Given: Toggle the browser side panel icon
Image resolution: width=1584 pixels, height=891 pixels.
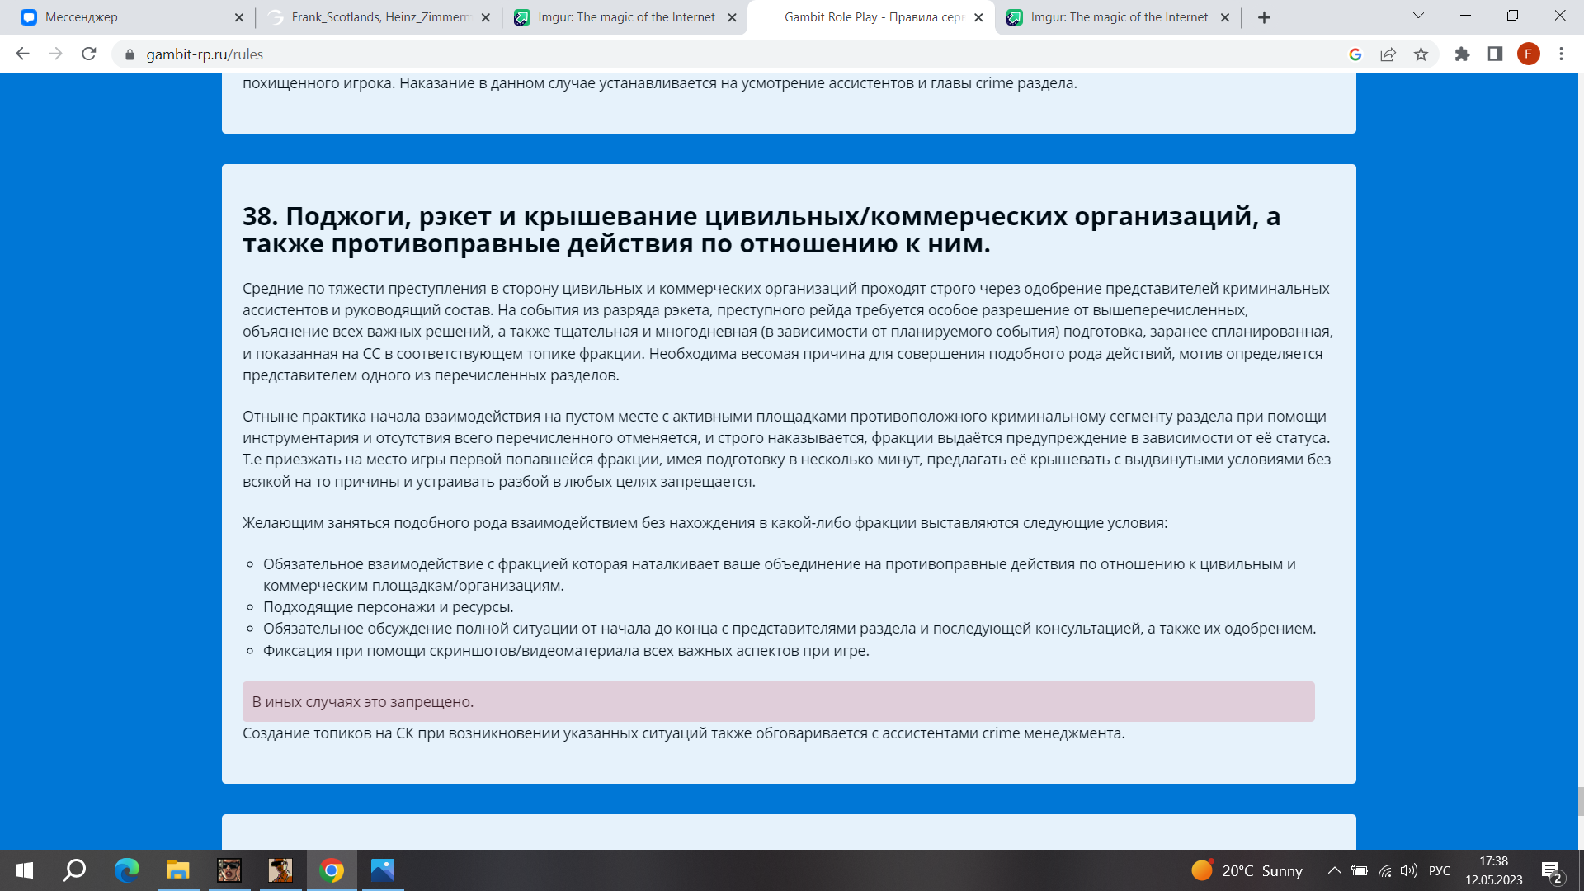Looking at the screenshot, I should click(x=1495, y=54).
